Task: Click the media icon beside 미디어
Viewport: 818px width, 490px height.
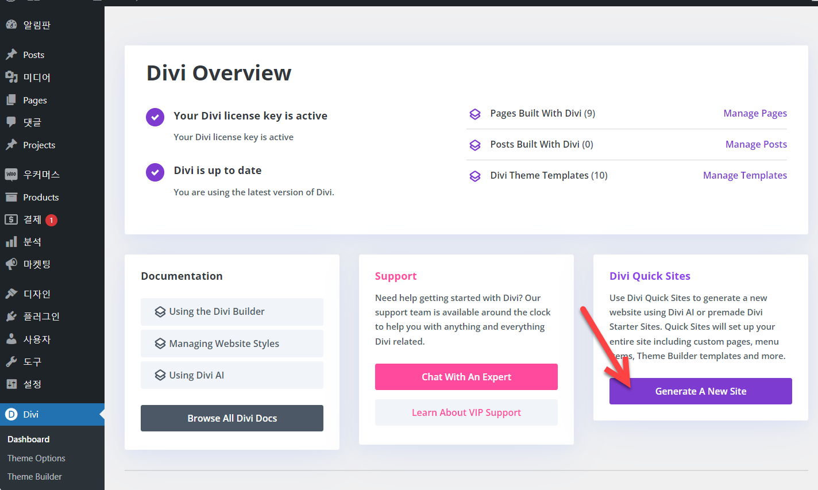Action: [x=11, y=77]
